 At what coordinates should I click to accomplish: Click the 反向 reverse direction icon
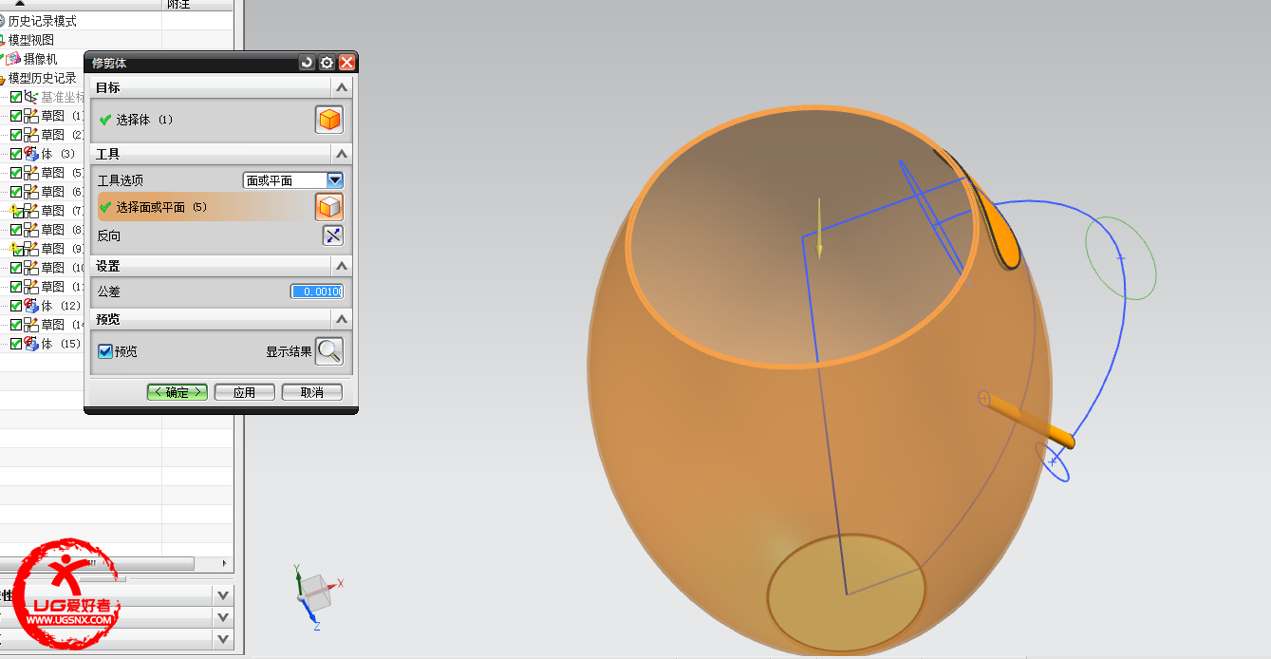332,235
